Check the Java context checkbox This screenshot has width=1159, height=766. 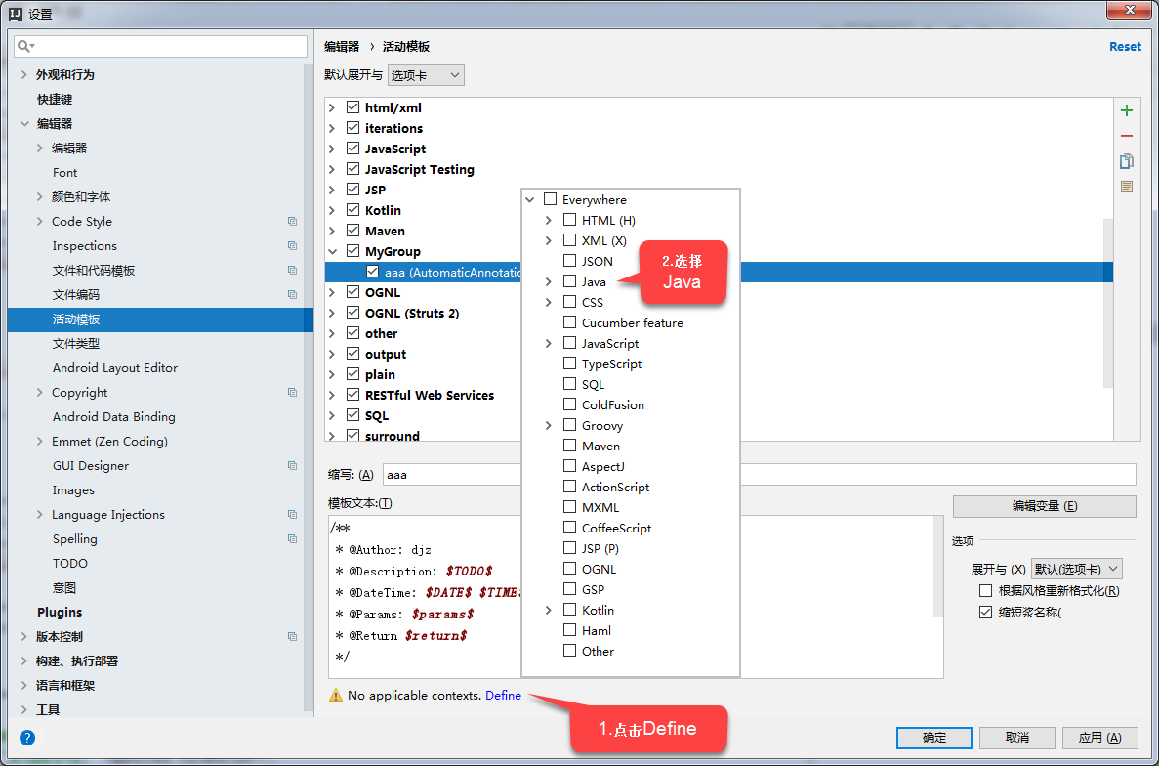570,281
